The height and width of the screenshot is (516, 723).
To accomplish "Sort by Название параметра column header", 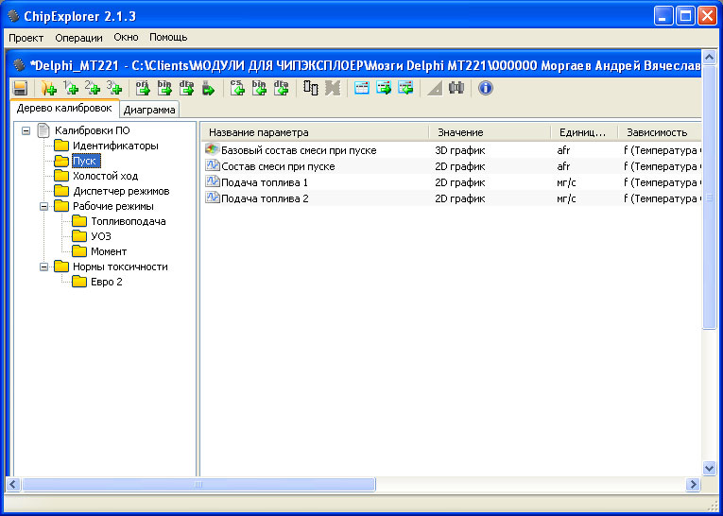I will pos(314,132).
